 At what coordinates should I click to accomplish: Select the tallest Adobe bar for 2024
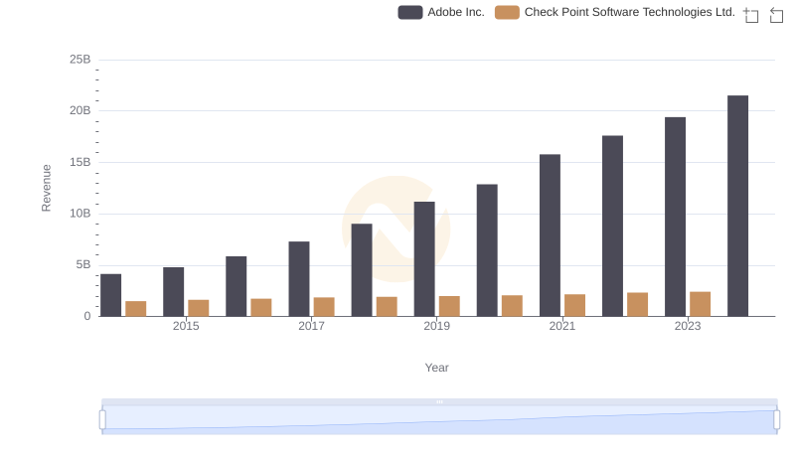point(737,206)
